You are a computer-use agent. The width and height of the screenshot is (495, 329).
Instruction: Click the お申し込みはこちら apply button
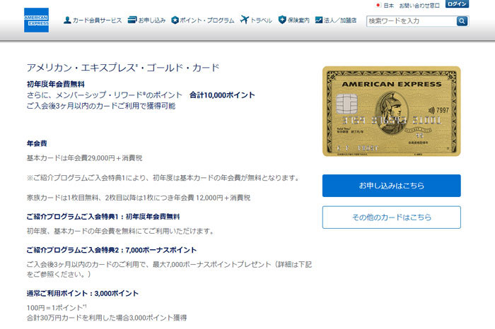coord(392,186)
